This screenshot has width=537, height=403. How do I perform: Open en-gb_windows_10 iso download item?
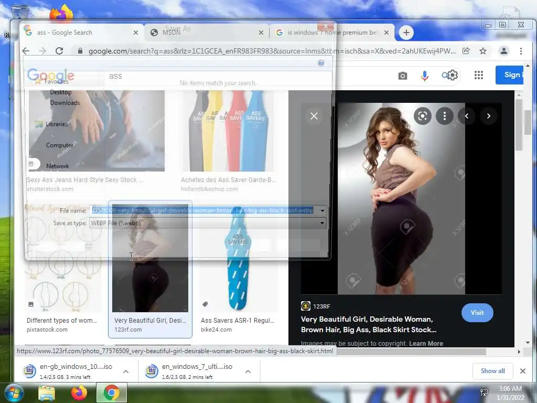point(76,372)
